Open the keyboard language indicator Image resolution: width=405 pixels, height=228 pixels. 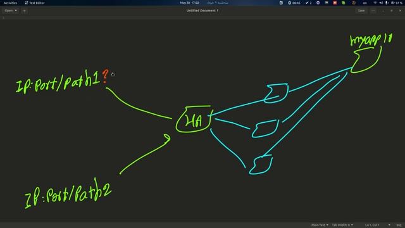[x=364, y=3]
